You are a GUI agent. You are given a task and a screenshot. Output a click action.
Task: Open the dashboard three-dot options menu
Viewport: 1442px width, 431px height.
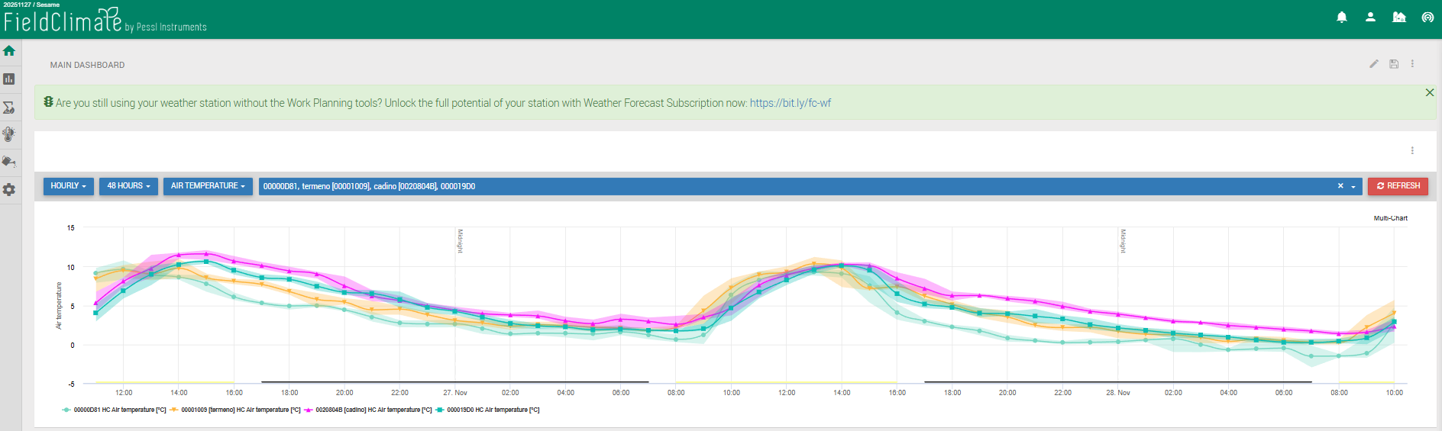point(1412,64)
